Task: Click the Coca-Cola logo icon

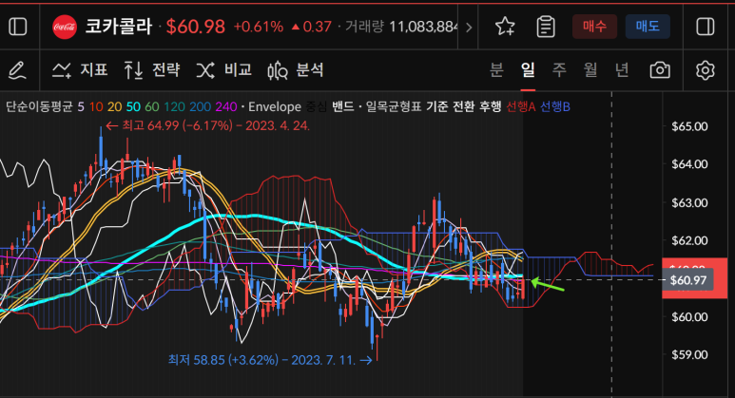Action: (x=65, y=27)
